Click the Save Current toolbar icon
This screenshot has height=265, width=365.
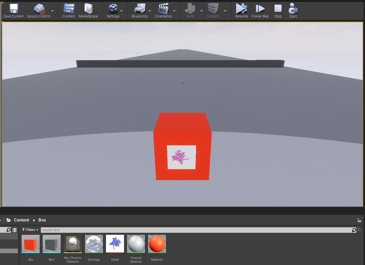(x=14, y=9)
